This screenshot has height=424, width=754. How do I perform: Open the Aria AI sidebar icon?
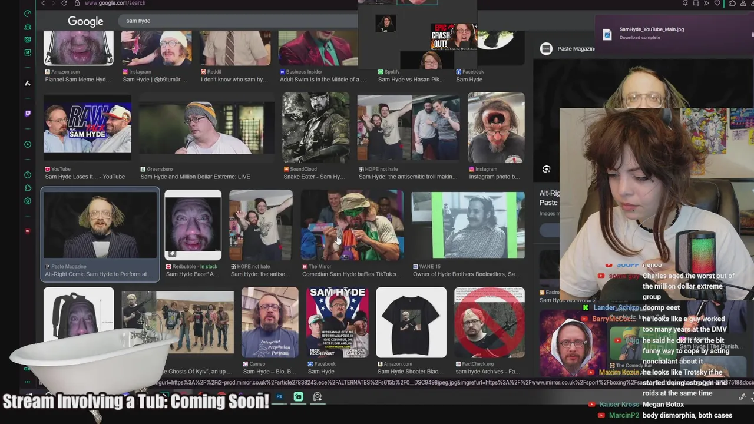tap(28, 83)
